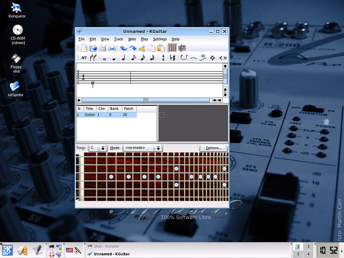Switch to virtual desktop 4
Image resolution: width=344 pixels, height=258 pixels.
pos(308,254)
